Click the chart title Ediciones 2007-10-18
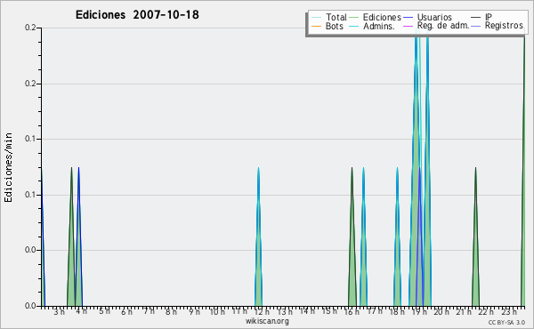This screenshot has height=329, width=534. tap(137, 15)
